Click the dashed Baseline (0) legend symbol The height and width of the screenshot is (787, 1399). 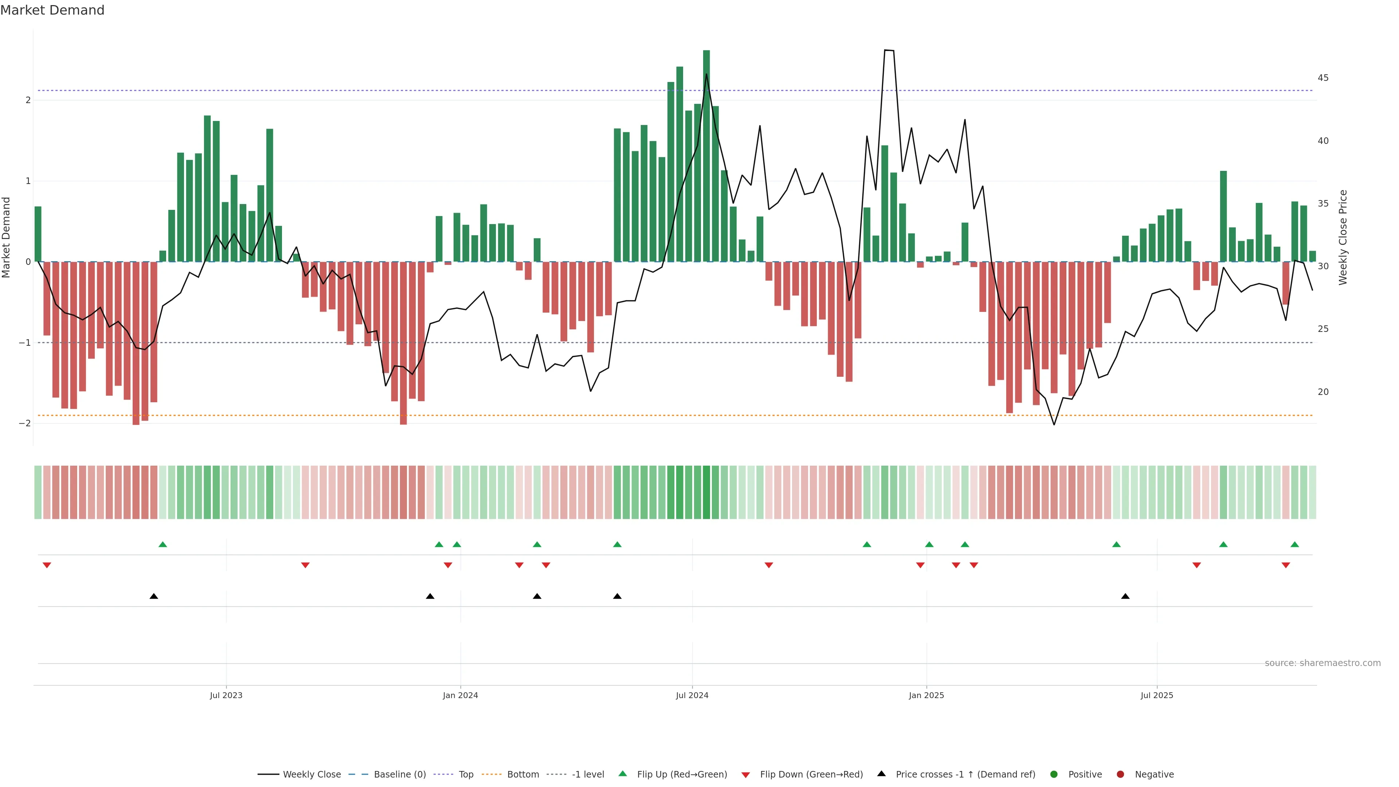(358, 774)
